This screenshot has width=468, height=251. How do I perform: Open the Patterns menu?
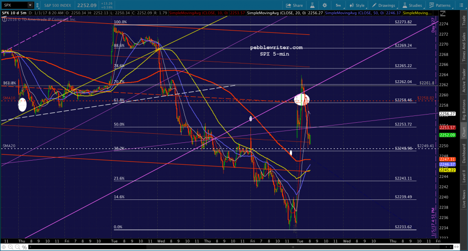tap(440, 5)
